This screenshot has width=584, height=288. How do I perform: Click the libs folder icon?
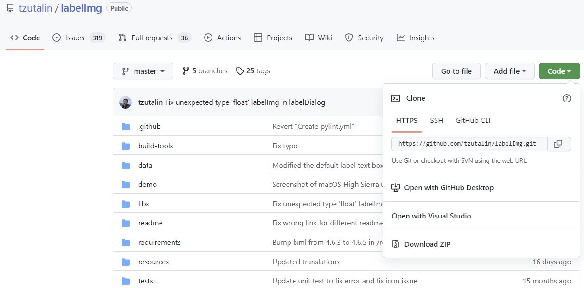(x=126, y=204)
